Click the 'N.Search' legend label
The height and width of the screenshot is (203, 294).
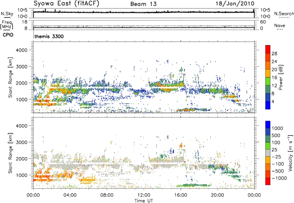(284, 14)
